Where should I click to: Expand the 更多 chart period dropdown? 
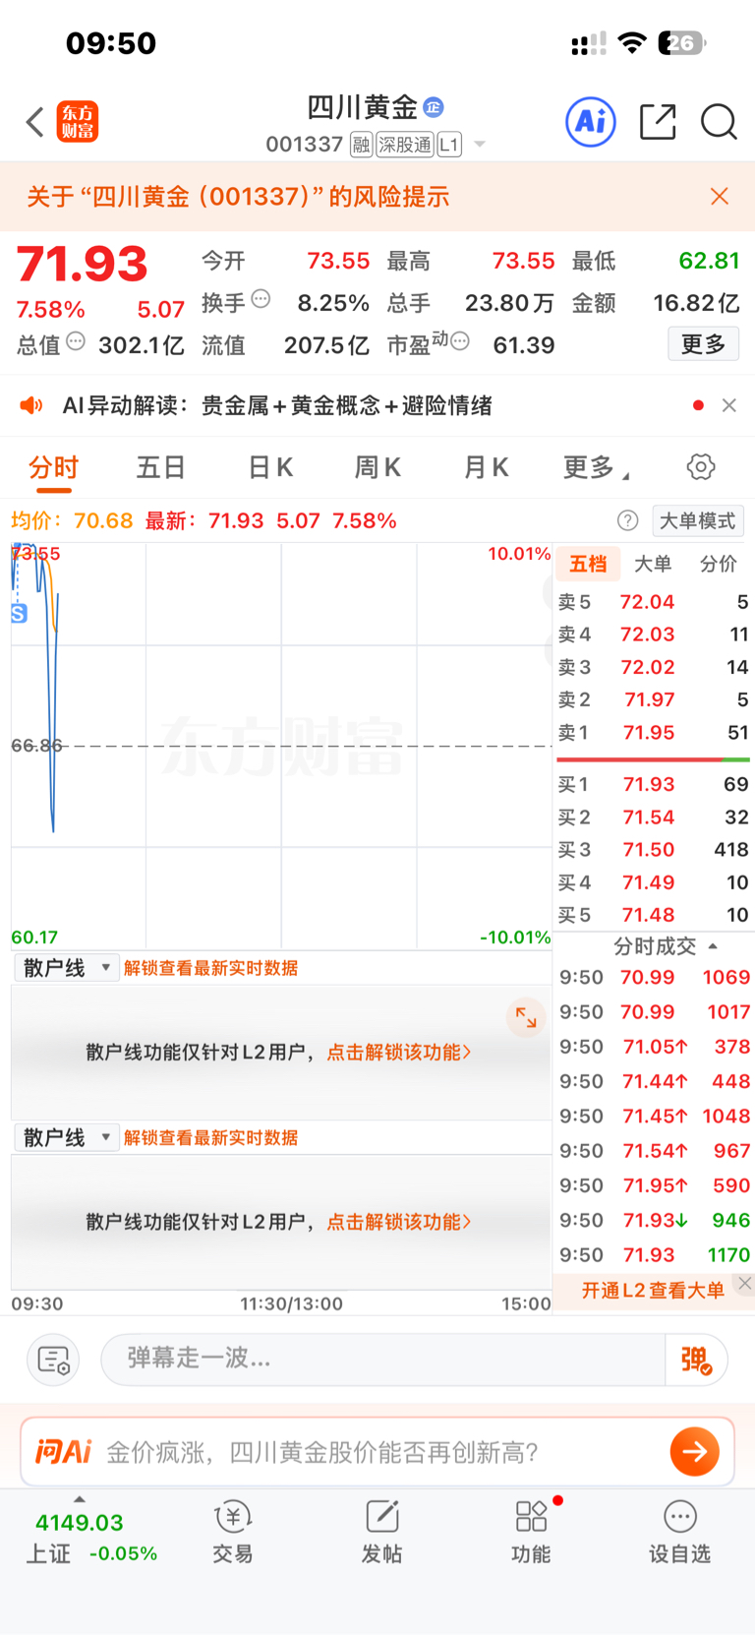point(597,467)
